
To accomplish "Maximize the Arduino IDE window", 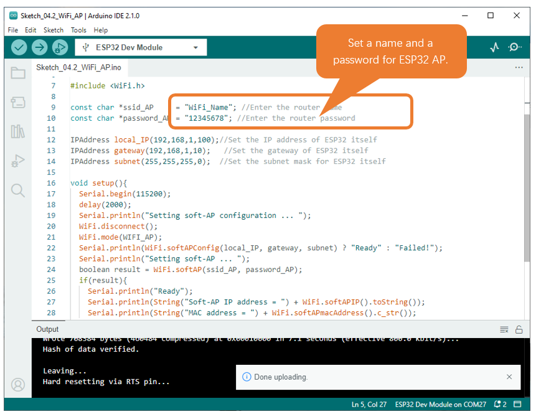I will pos(491,16).
